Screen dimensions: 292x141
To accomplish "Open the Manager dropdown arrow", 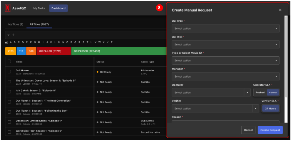I will tap(276, 76).
